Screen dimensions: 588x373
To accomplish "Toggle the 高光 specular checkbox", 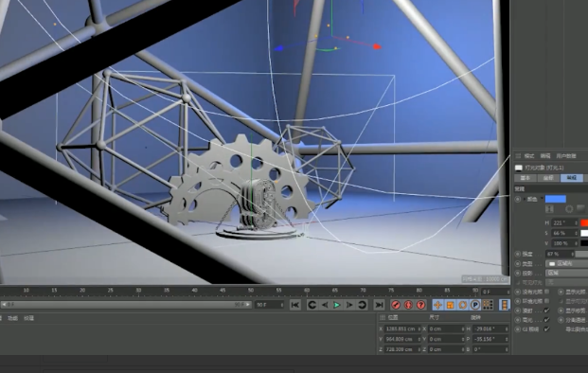I will tap(546, 320).
